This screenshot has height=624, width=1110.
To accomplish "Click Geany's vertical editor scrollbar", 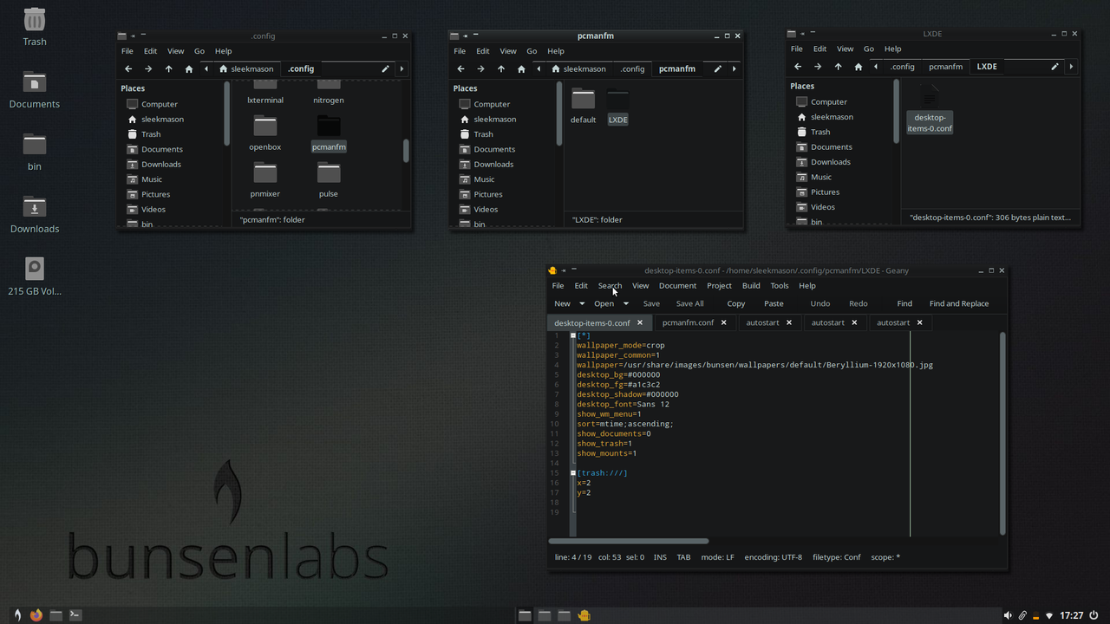I will [x=1002, y=433].
